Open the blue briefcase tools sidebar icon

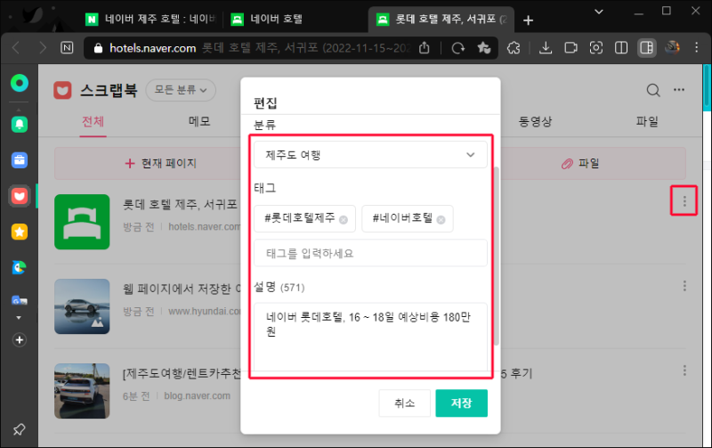(20, 160)
